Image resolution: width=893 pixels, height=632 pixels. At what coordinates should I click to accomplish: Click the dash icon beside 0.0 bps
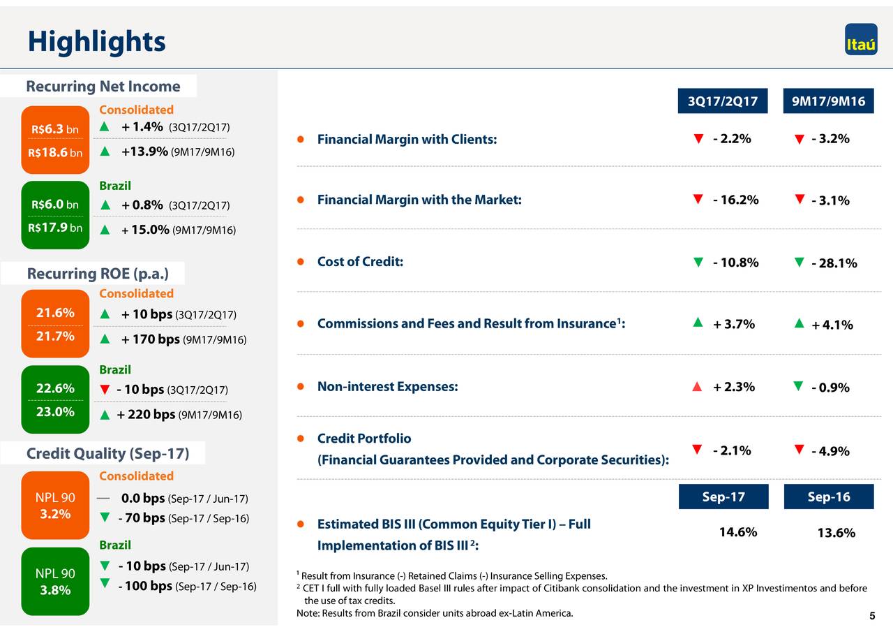103,498
